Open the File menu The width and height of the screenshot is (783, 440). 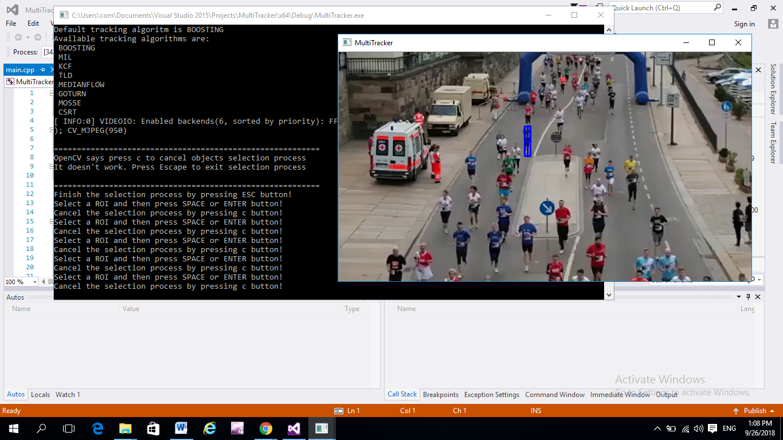[x=11, y=23]
